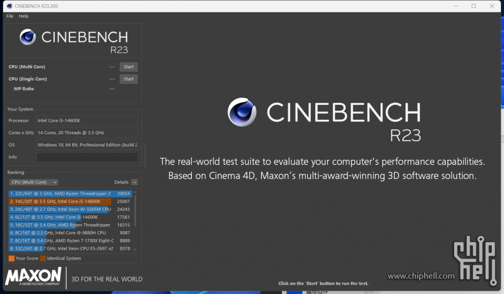Minimize the Cinebench window
Viewport: 504px width, 294px height.
point(456,6)
